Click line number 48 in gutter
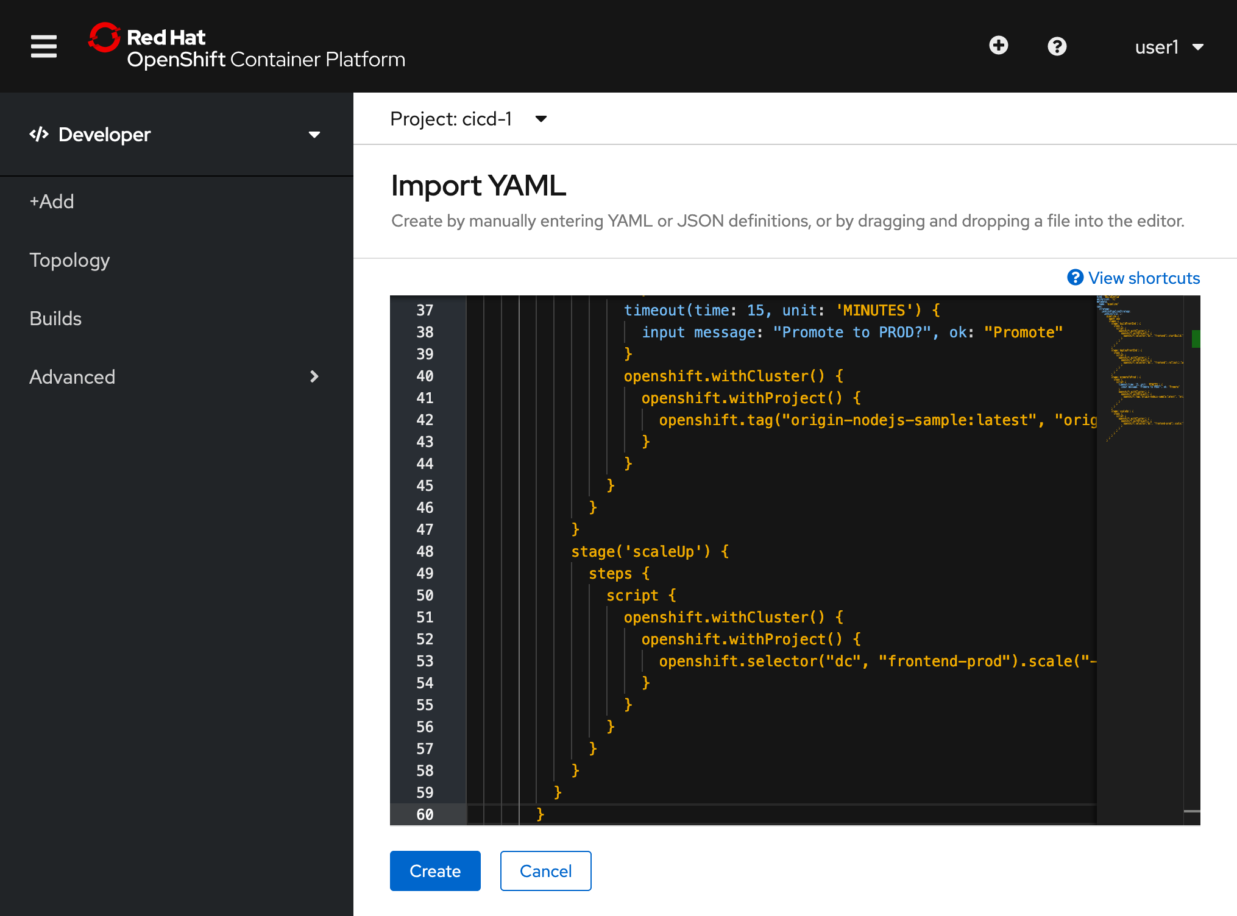Image resolution: width=1237 pixels, height=916 pixels. tap(425, 551)
